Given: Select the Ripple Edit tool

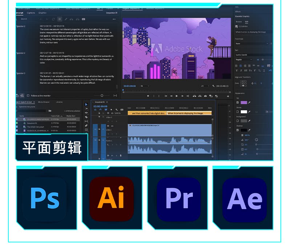Looking at the screenshot, I should [86, 113].
